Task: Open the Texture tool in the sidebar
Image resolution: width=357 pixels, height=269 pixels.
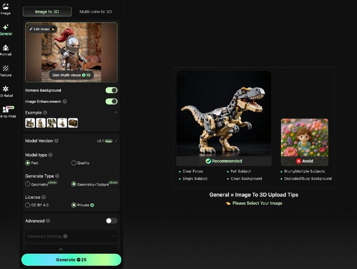Action: tap(6, 71)
